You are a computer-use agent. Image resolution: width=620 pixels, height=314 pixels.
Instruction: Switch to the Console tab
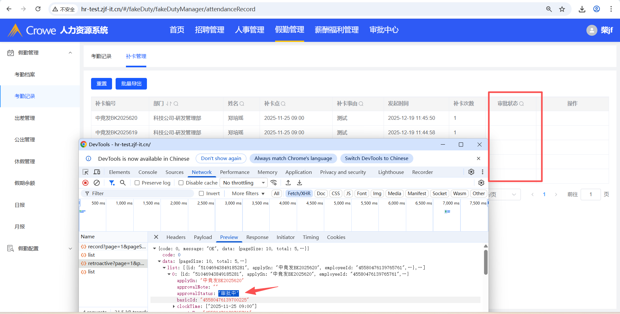(x=148, y=172)
